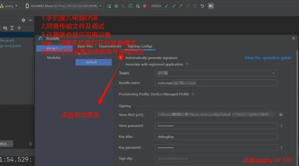Push commits with Git green arrow
Screen dimensions: 299x166
pyautogui.click(x=181, y=6)
